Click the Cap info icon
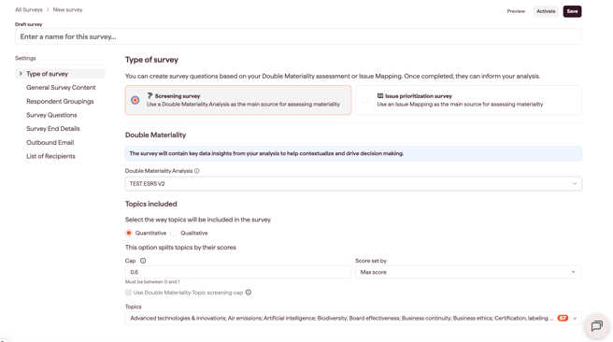 (143, 261)
